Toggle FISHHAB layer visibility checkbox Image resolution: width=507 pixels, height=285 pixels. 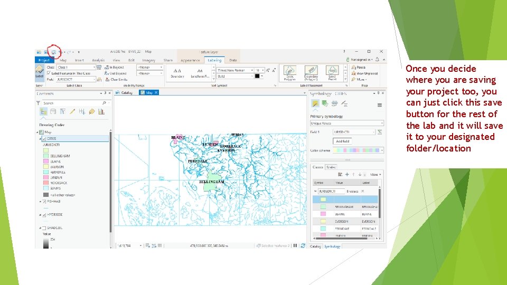pyautogui.click(x=44, y=202)
